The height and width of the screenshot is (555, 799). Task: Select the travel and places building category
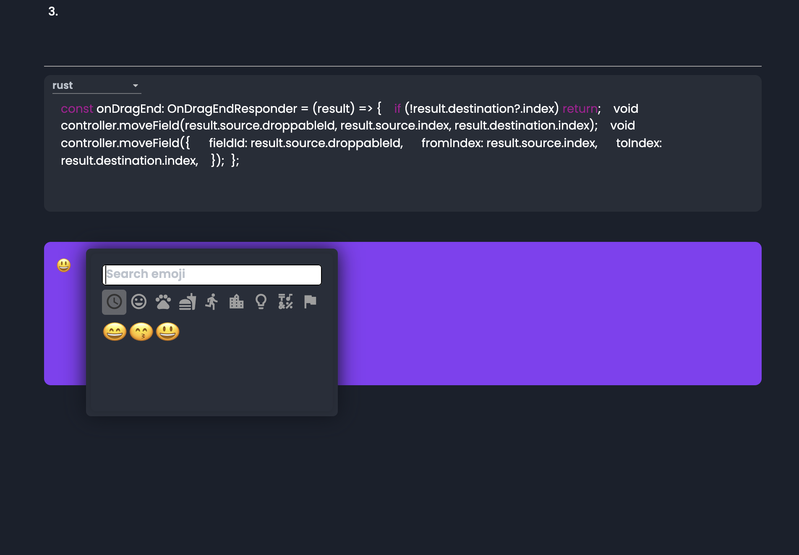[236, 302]
